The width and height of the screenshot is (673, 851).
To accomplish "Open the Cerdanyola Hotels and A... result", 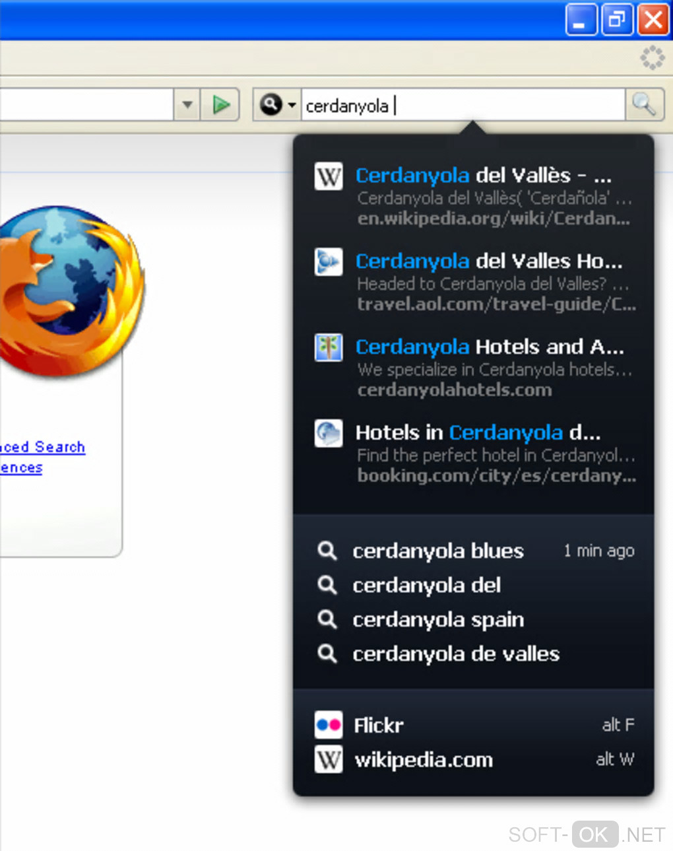I will pos(490,347).
